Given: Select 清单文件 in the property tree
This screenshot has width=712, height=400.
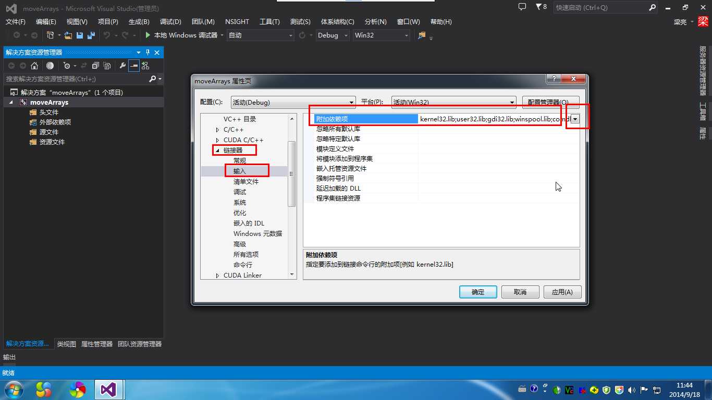Looking at the screenshot, I should [246, 182].
